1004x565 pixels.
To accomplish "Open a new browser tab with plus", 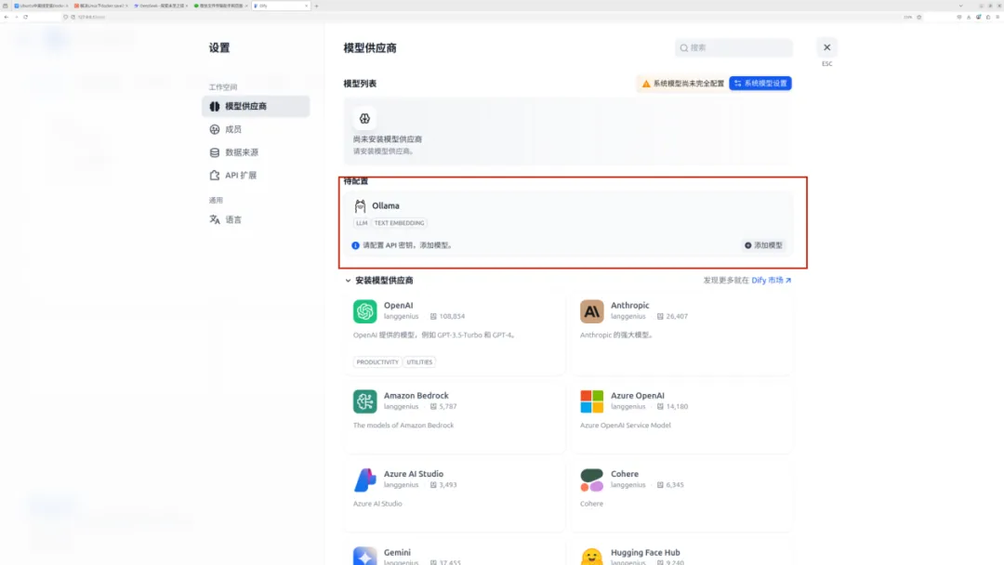I will [x=316, y=6].
